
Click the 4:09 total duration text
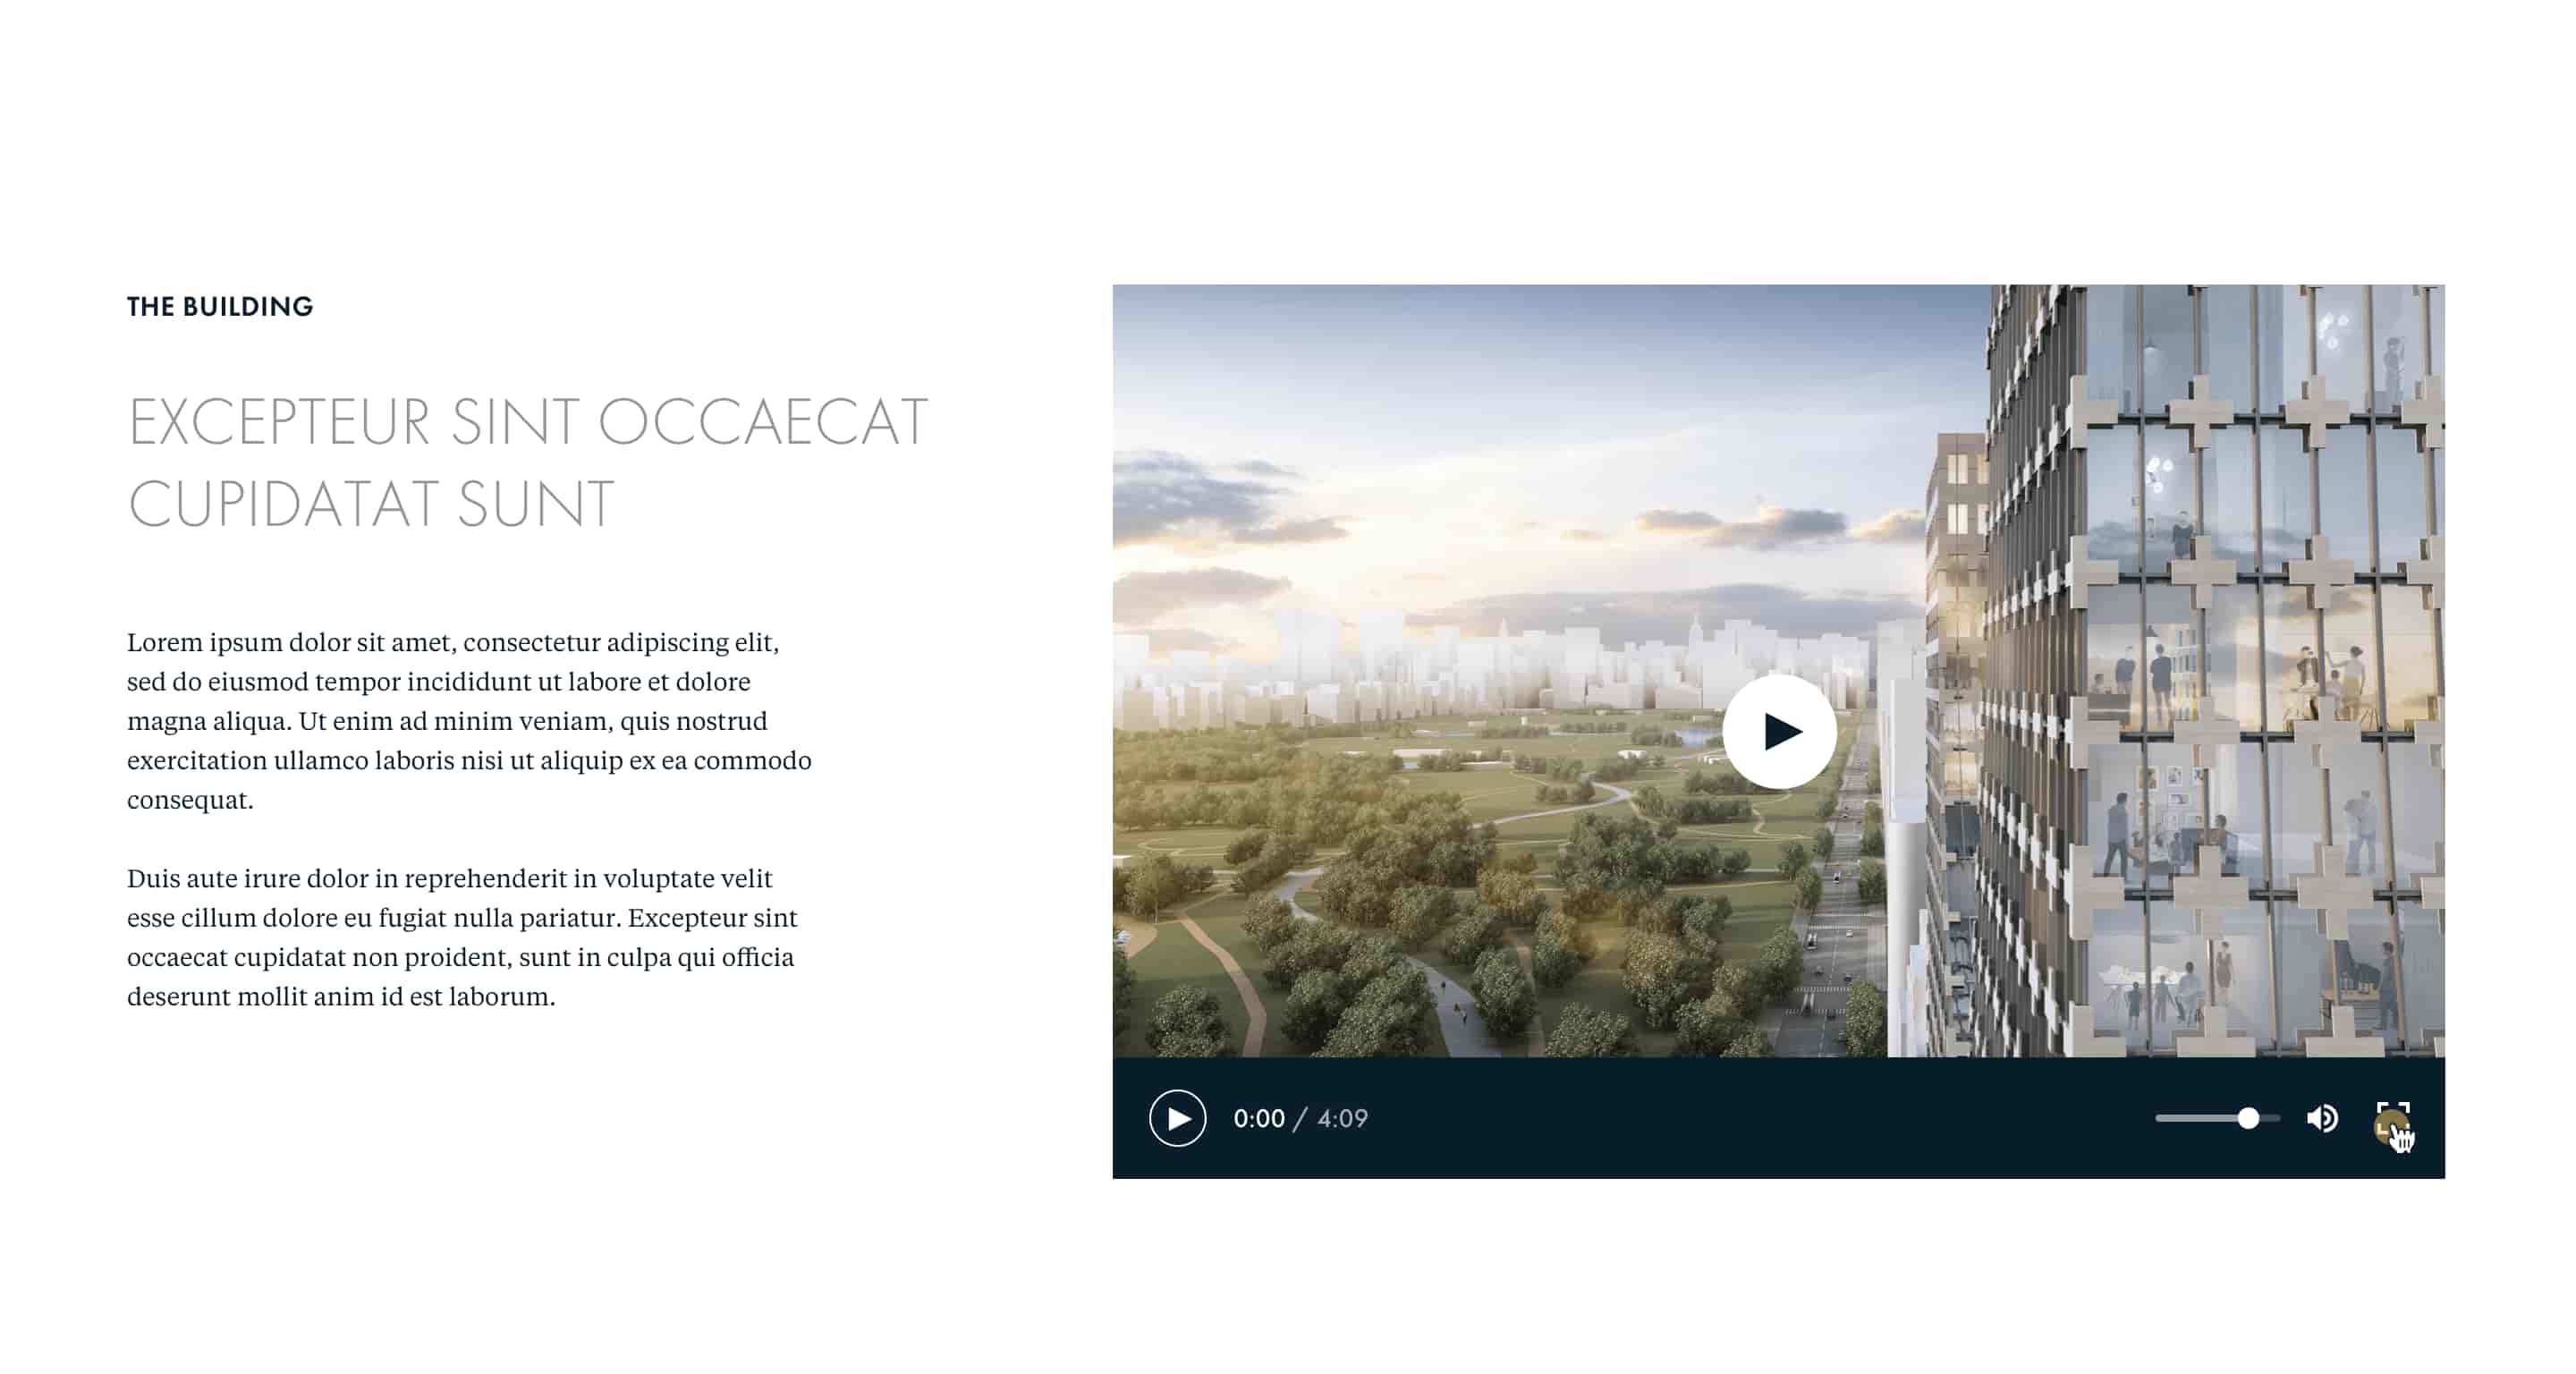tap(1342, 1118)
